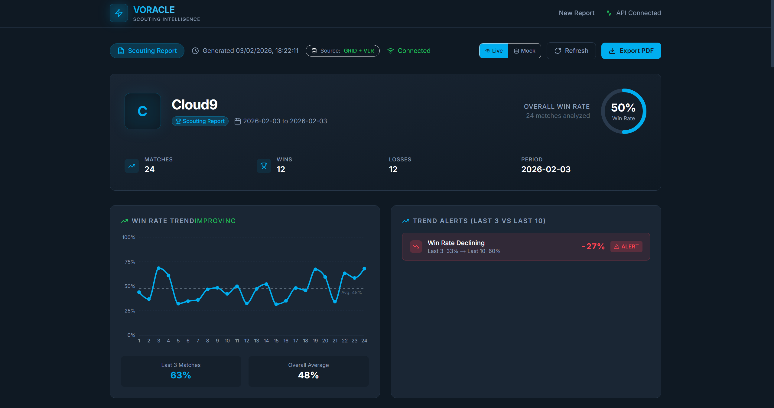Click the Source GRID + VLR badge
The width and height of the screenshot is (774, 408).
pyautogui.click(x=343, y=51)
